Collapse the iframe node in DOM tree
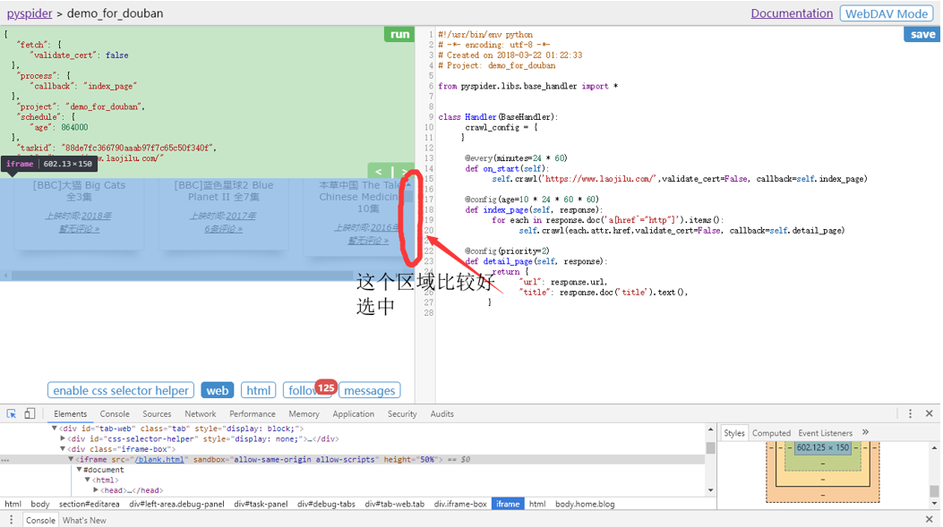The height and width of the screenshot is (527, 943). click(x=72, y=460)
